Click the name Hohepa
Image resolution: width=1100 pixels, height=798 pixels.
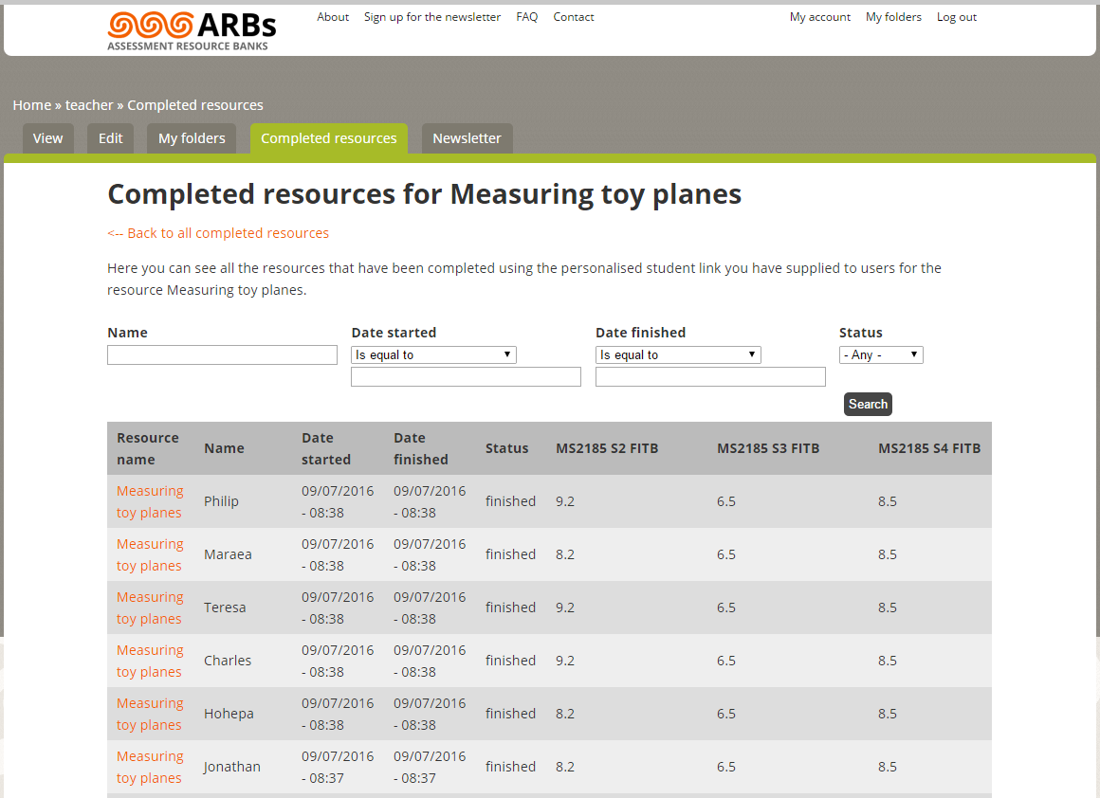(229, 713)
